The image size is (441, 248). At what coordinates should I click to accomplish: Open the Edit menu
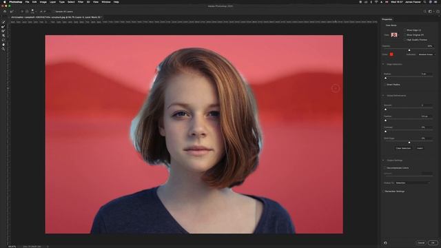point(34,2)
